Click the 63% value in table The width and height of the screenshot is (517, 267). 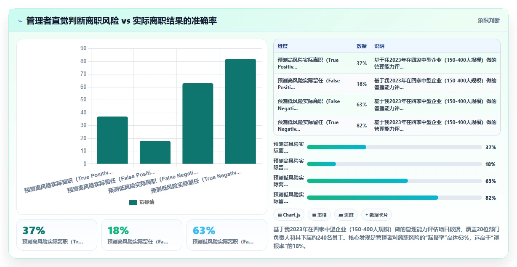pyautogui.click(x=361, y=105)
